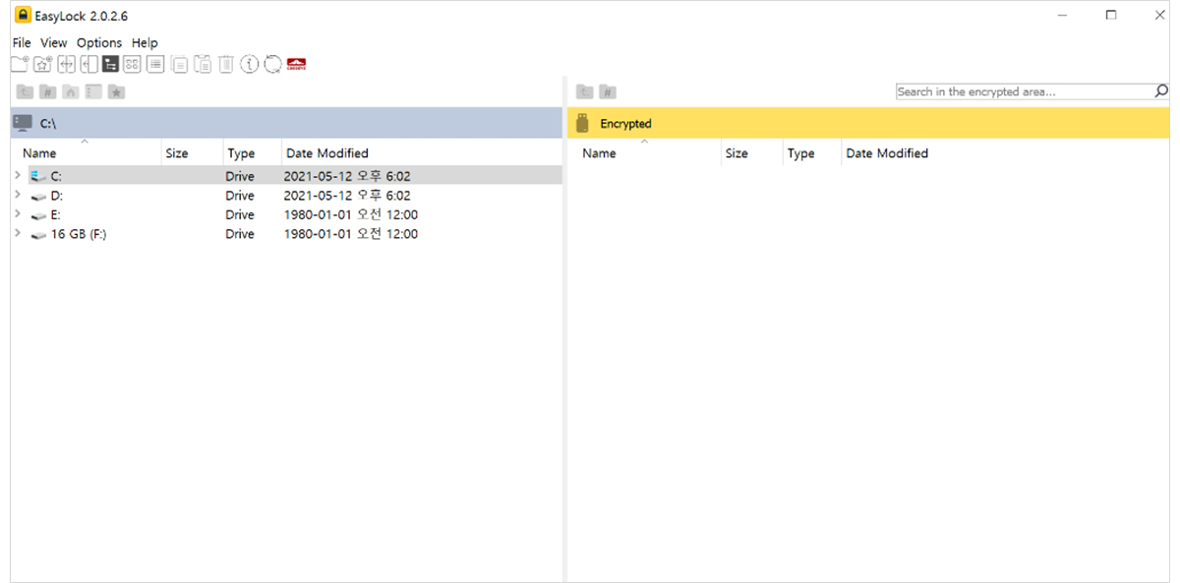Switch to the List view icon
This screenshot has height=583, width=1180.
(x=155, y=64)
